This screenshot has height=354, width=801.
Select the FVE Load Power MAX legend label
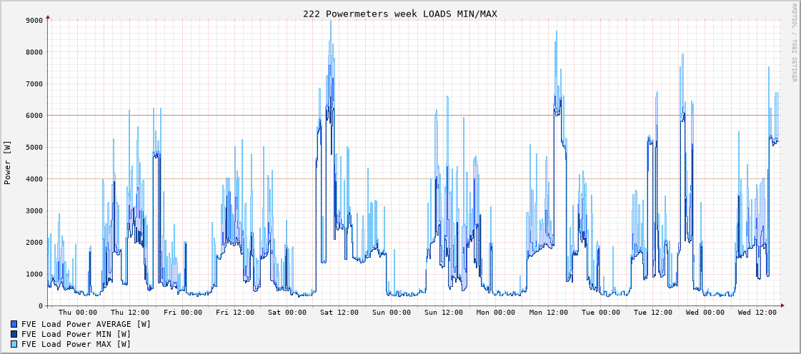coord(76,344)
